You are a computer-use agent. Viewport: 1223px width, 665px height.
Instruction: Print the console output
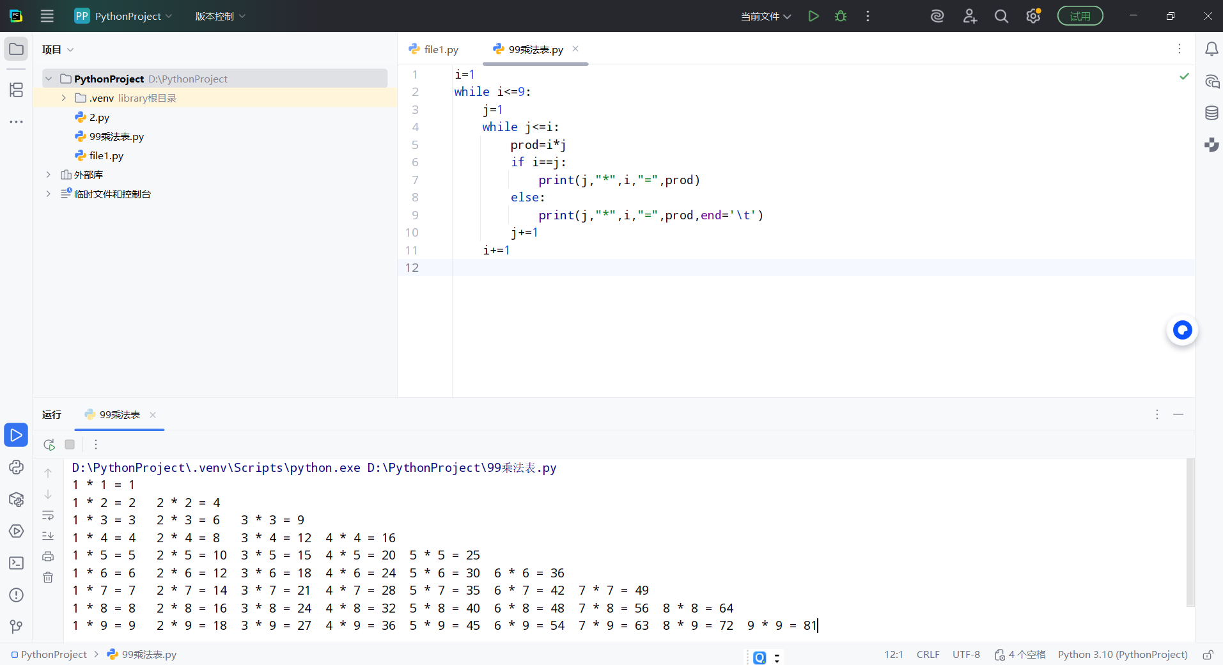[48, 556]
